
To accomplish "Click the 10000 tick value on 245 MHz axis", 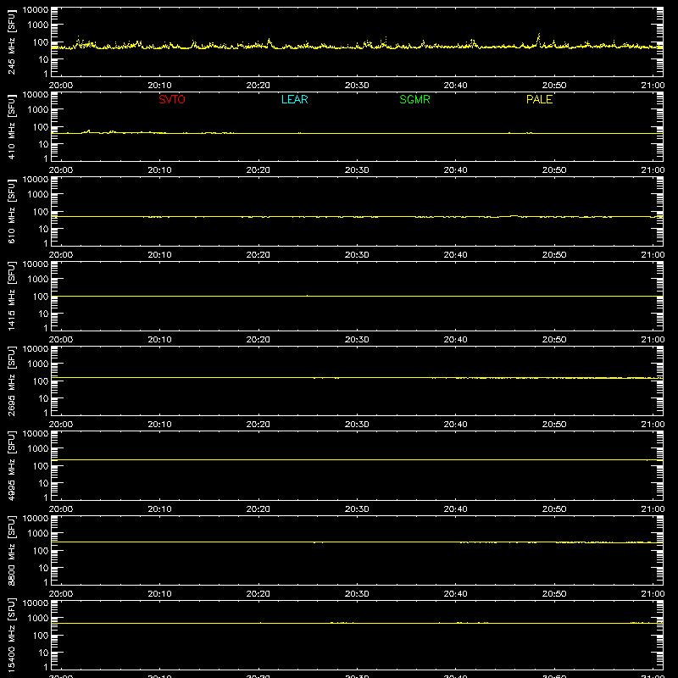I will [x=36, y=10].
